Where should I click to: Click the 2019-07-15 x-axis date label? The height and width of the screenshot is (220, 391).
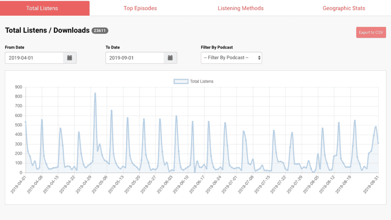262,185
